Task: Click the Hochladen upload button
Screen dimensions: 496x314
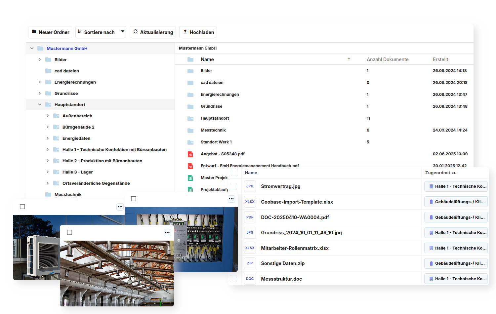Action: [x=198, y=32]
